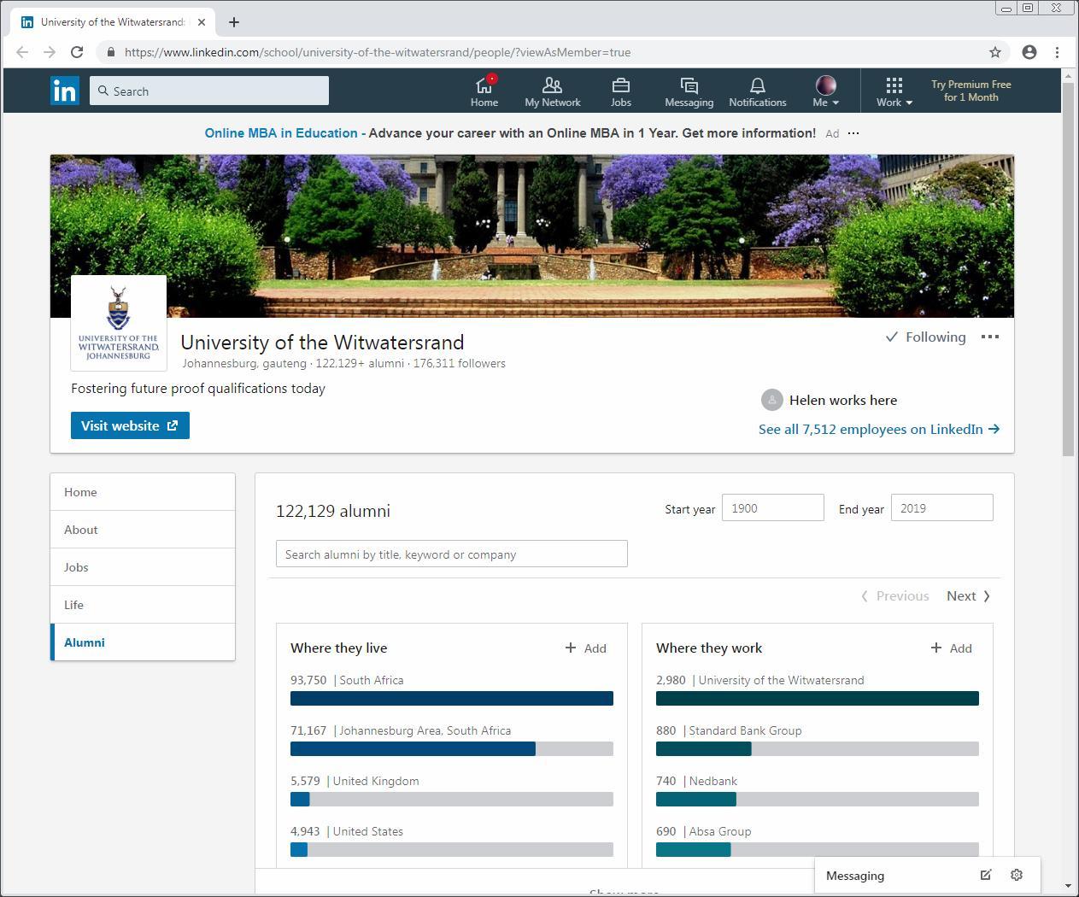Click the University of the Witwatersrand logo

pyautogui.click(x=119, y=323)
